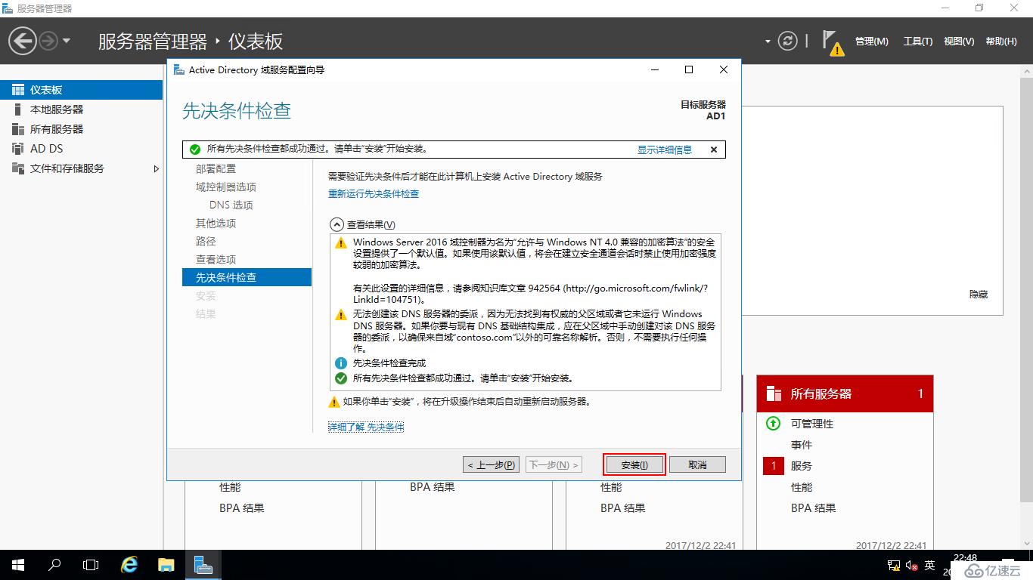
Task: Click Server Manager taskbar icon
Action: coord(203,565)
